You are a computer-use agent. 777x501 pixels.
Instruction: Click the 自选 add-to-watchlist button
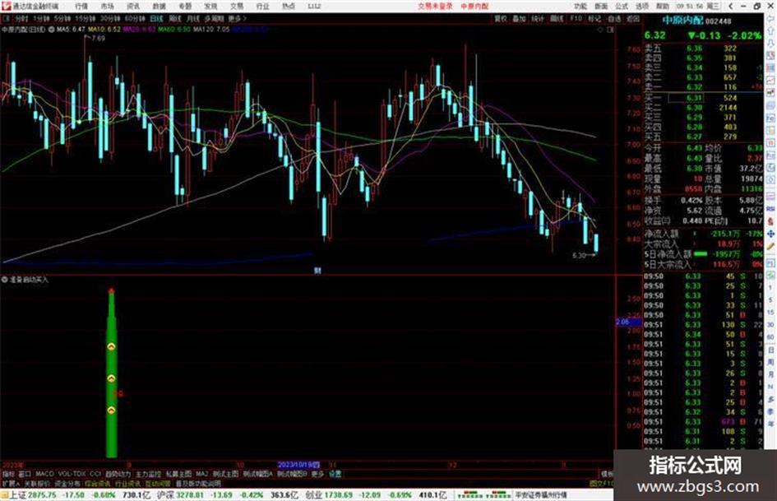coord(614,18)
